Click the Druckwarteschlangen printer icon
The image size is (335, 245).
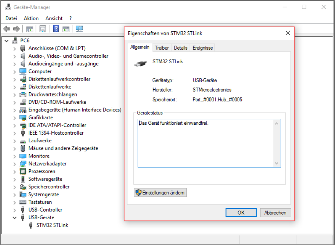pos(23,95)
